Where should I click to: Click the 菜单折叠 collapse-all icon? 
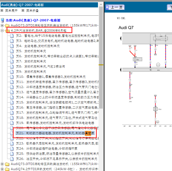click(23, 11)
